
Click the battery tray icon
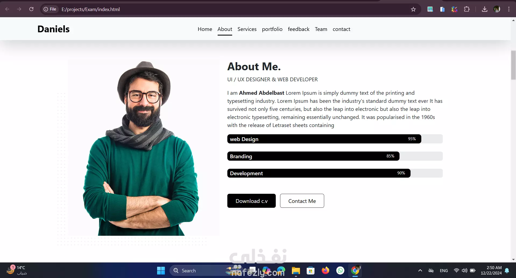473,270
